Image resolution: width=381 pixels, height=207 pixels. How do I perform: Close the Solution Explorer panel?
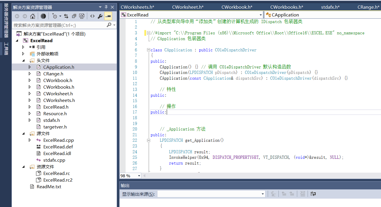point(113,7)
